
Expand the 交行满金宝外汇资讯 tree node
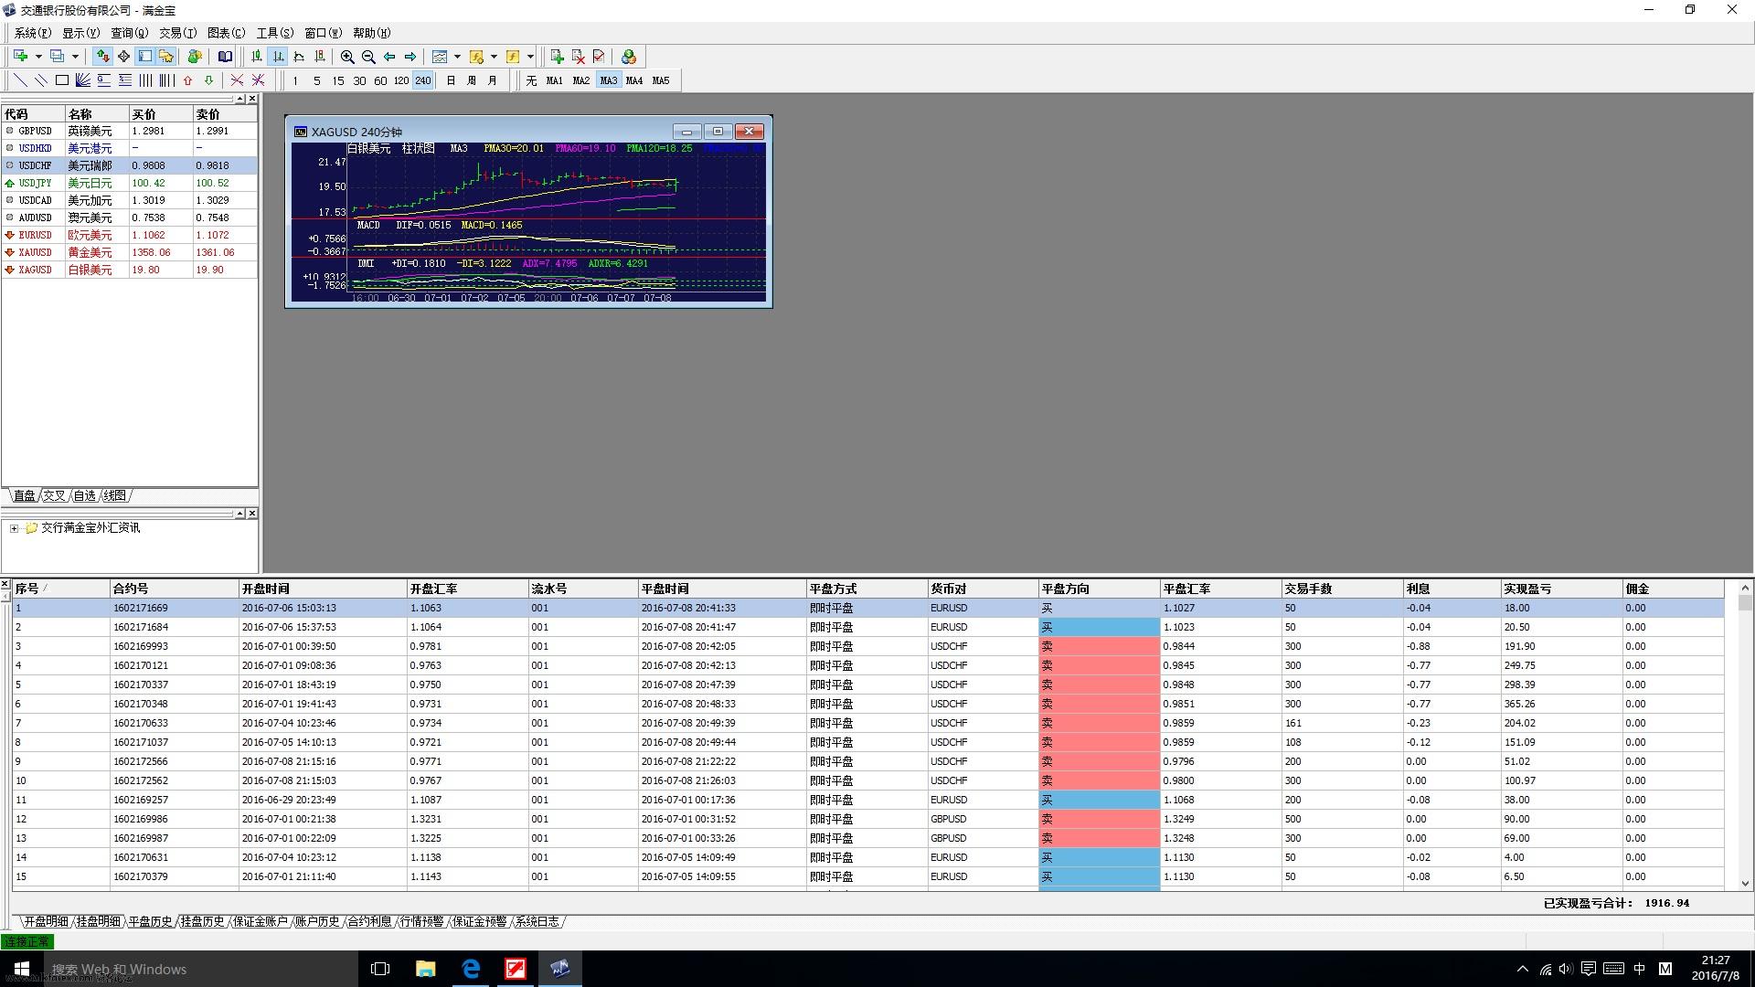pos(14,528)
